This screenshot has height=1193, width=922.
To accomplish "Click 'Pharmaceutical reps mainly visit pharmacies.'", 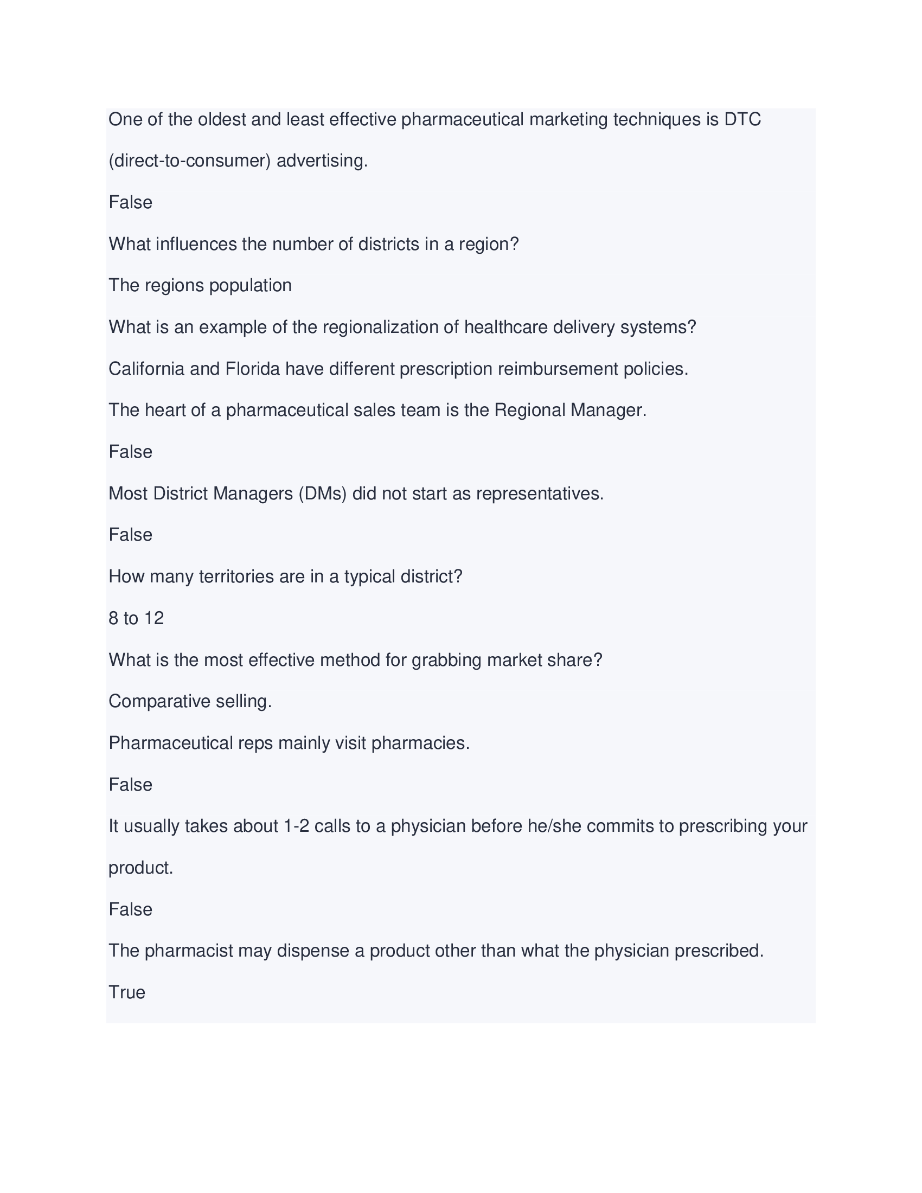I will pos(289,743).
